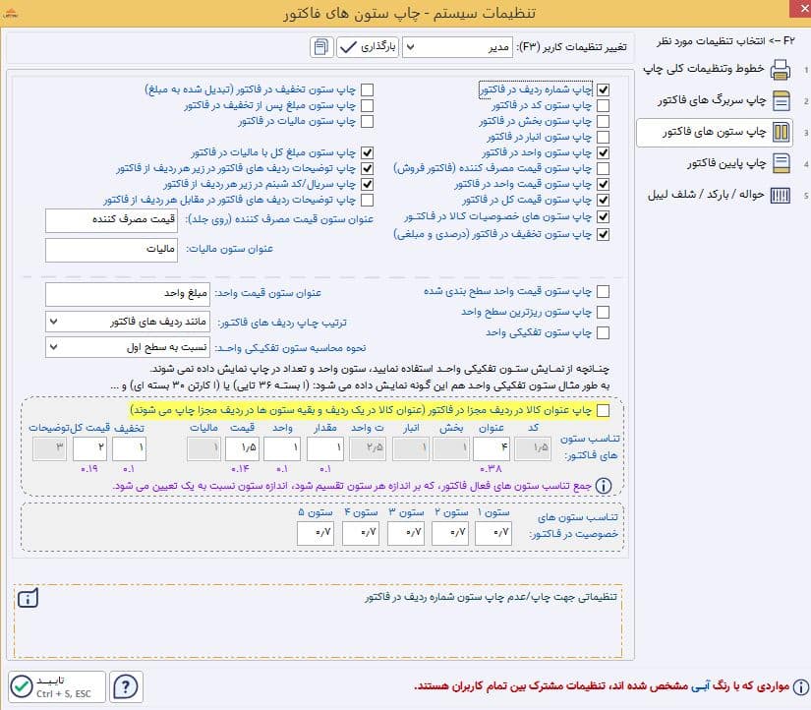The height and width of the screenshot is (710, 811).
Task: Open نحوه محاسبه ستون تفکیکی واحد dropdown
Action: pos(128,347)
